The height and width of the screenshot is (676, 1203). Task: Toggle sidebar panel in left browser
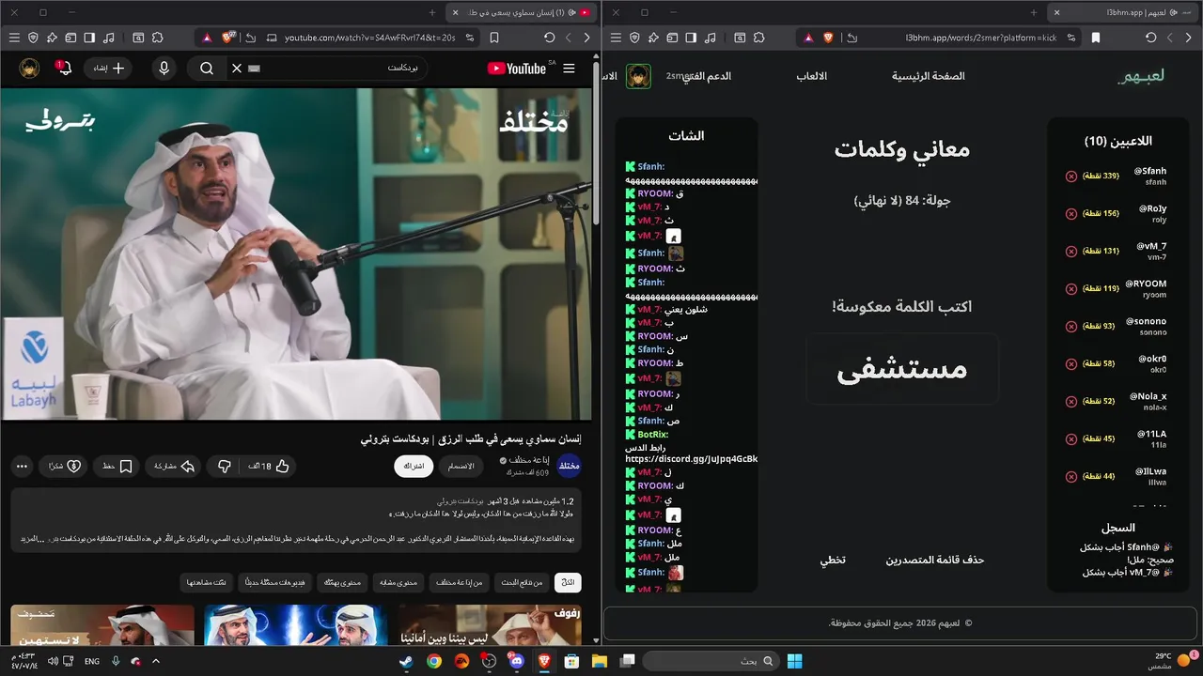point(89,38)
